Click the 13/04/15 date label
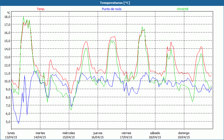Screen dimensions: 224x140 pos(11,137)
